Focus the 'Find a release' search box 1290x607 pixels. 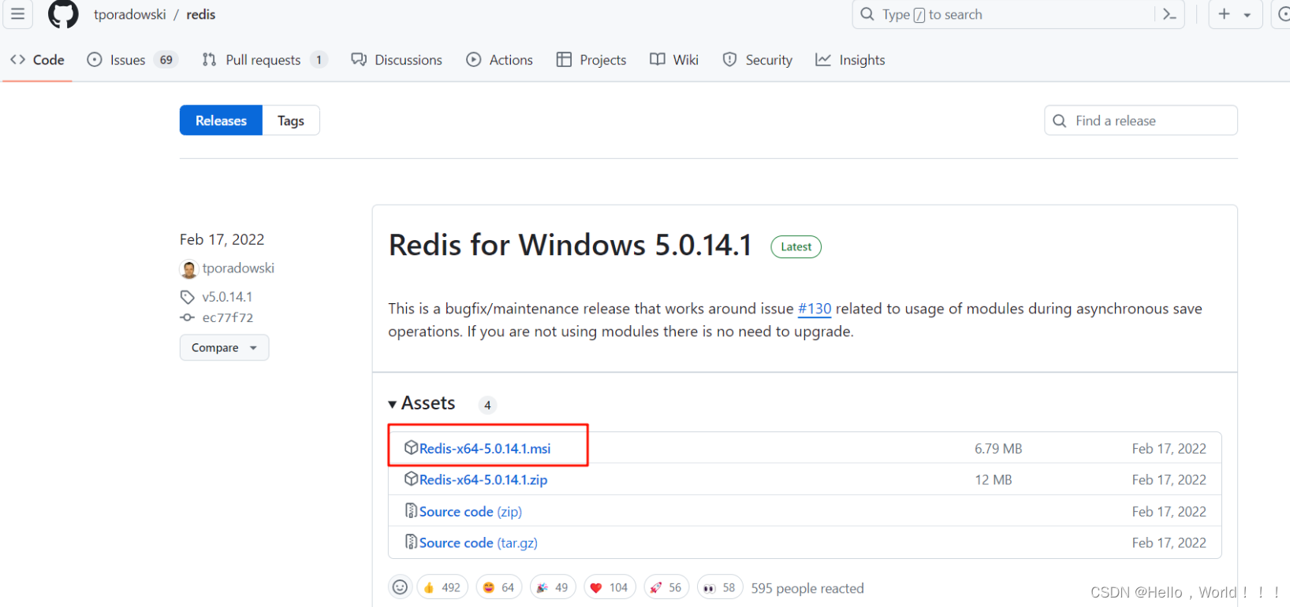coord(1141,120)
